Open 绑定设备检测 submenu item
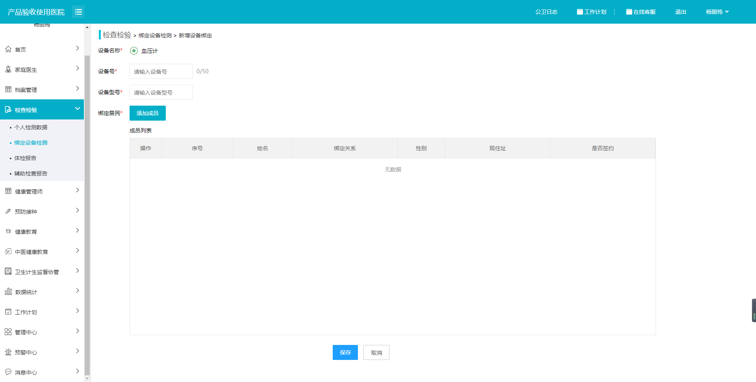 [x=31, y=143]
